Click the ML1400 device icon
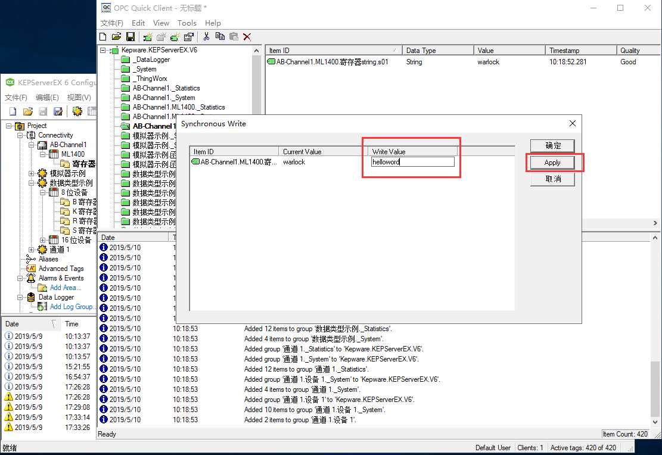Image resolution: width=662 pixels, height=455 pixels. click(x=54, y=154)
